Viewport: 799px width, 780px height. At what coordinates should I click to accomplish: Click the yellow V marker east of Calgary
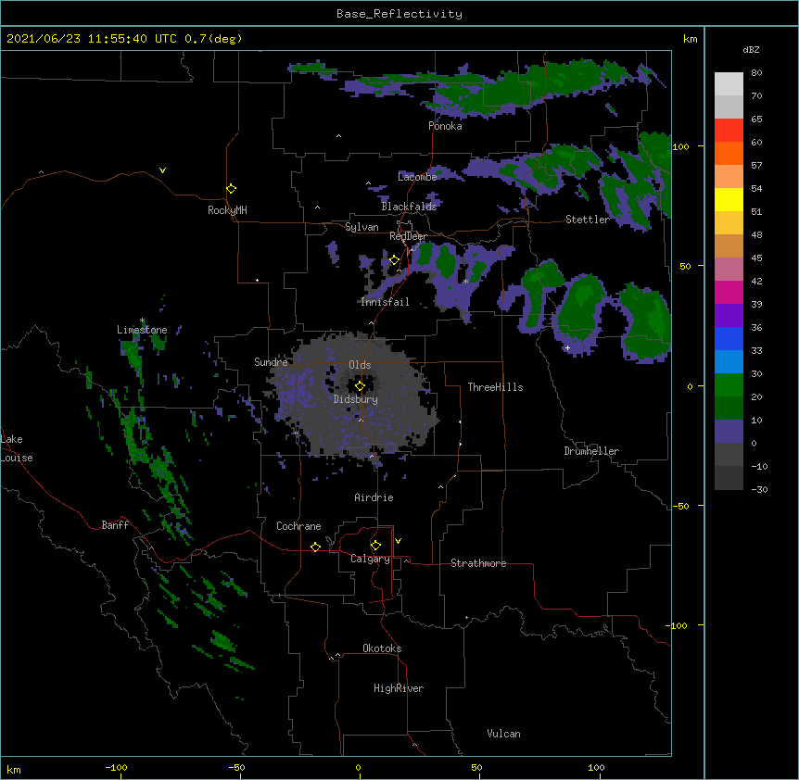coord(398,541)
